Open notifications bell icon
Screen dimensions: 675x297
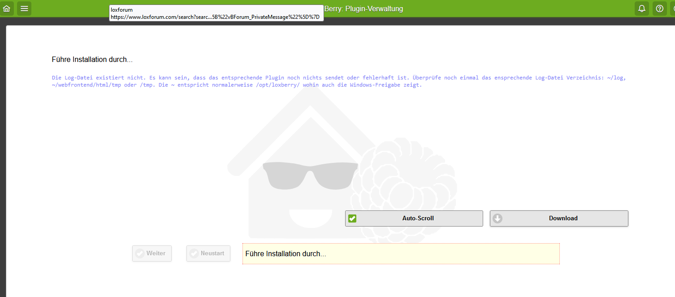(642, 9)
